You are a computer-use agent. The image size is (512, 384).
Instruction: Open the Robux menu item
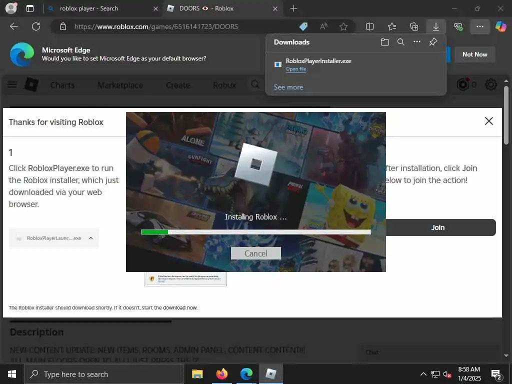[x=224, y=85]
